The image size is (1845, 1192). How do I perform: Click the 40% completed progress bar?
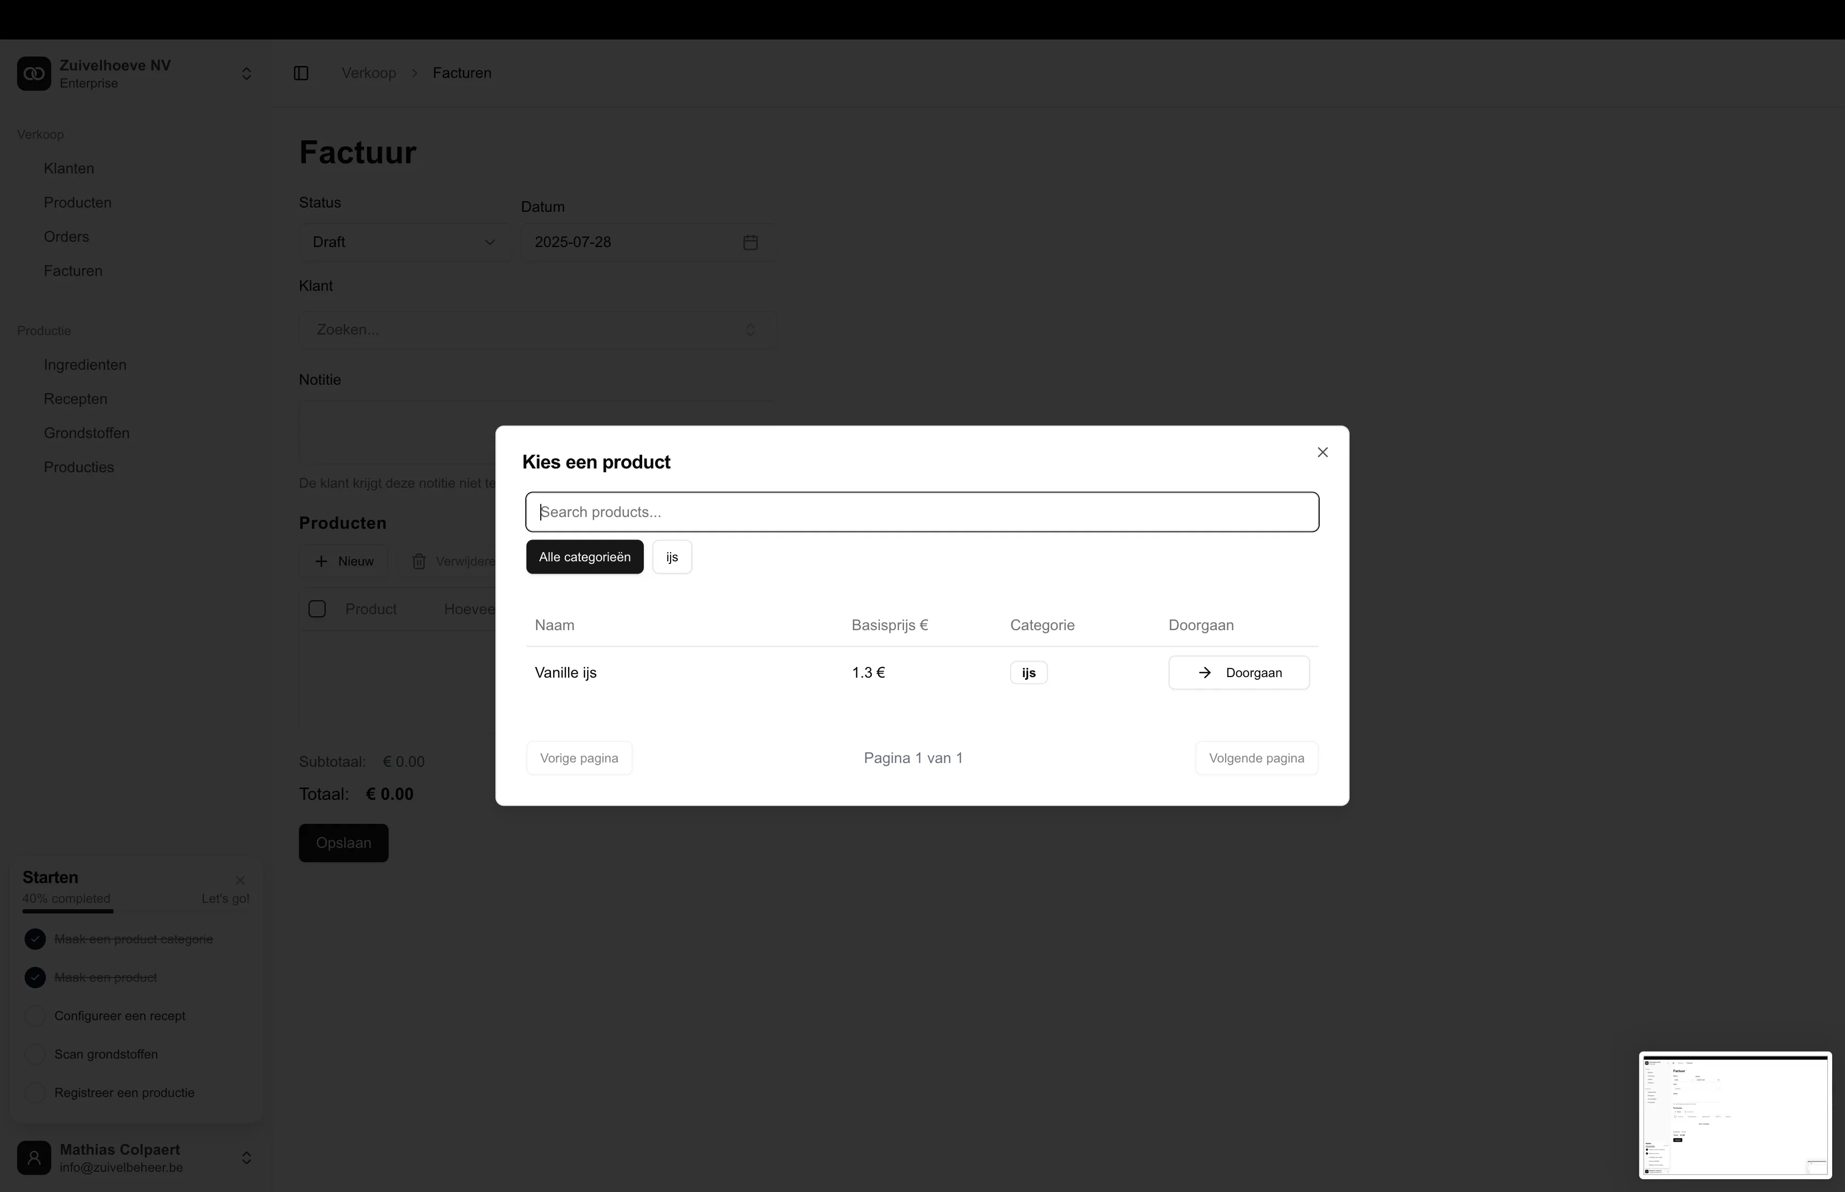click(136, 911)
